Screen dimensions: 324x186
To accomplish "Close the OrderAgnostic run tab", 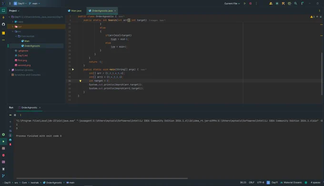I will [40, 108].
